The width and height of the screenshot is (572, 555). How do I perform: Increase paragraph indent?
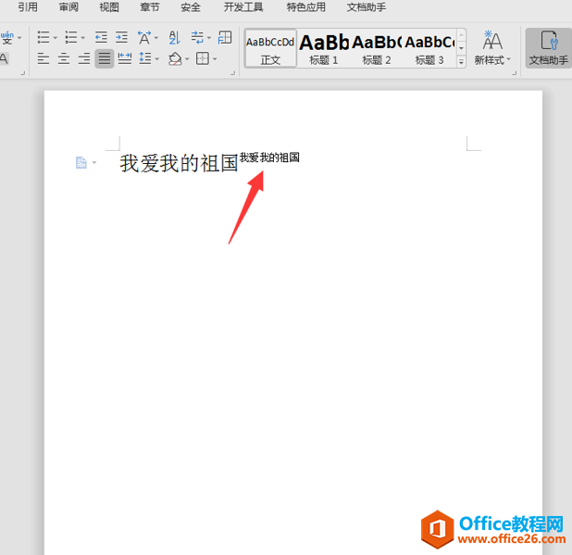[121, 37]
